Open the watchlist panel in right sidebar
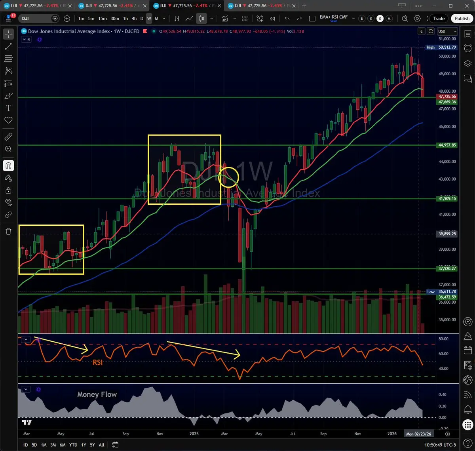 tap(467, 34)
